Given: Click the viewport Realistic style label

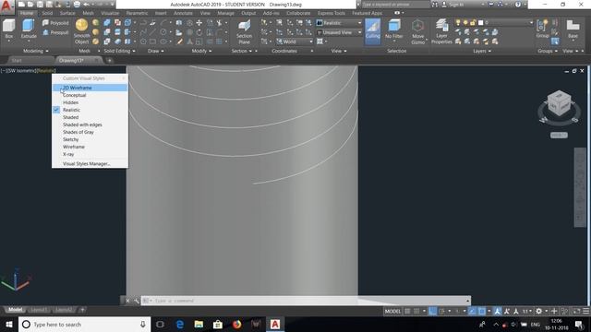Looking at the screenshot, I should click(46, 71).
